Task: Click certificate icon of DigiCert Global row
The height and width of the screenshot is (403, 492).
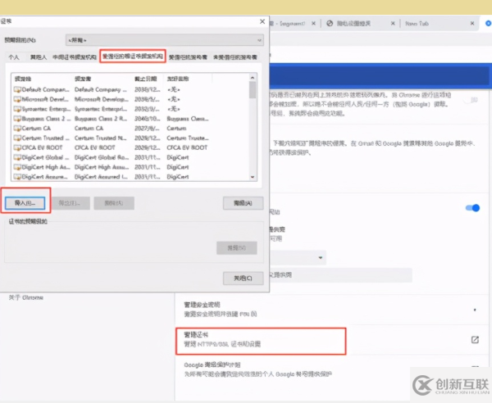Action: 17,157
